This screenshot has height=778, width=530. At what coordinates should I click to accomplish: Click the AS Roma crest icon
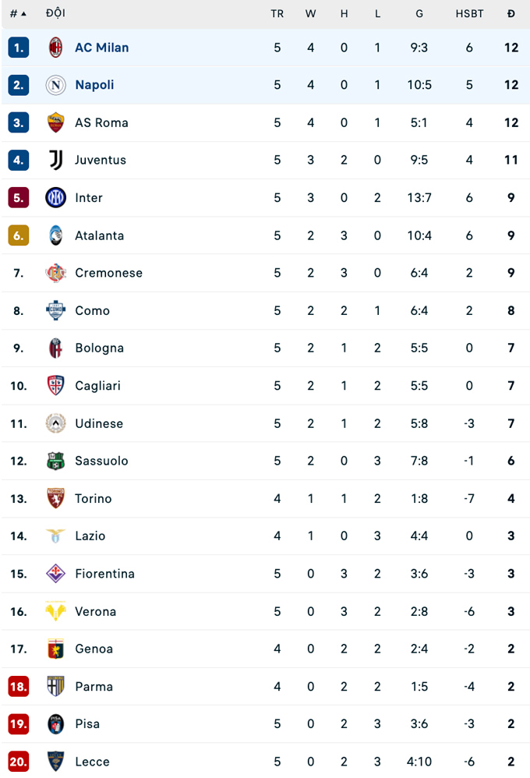55,122
